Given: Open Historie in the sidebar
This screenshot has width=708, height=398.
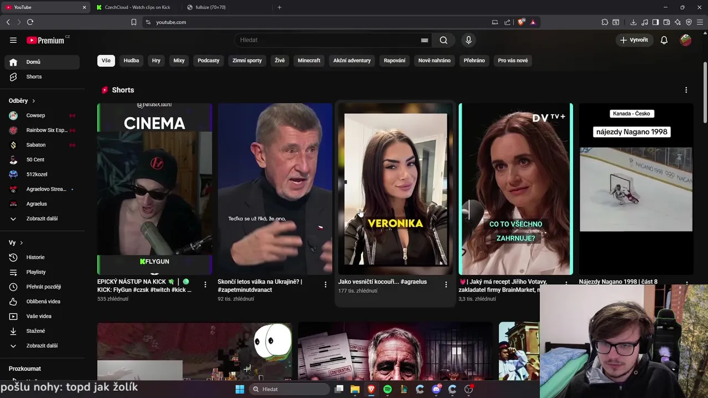Looking at the screenshot, I should [x=42, y=257].
